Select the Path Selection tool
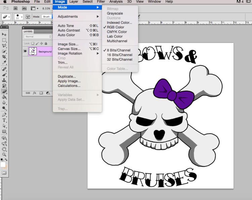 coord(4,126)
